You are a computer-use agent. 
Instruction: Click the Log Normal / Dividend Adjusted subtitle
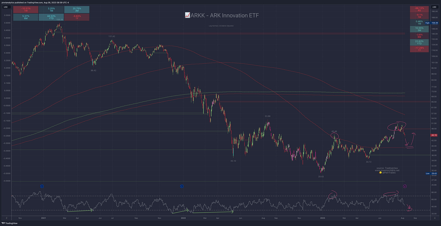tap(221, 26)
